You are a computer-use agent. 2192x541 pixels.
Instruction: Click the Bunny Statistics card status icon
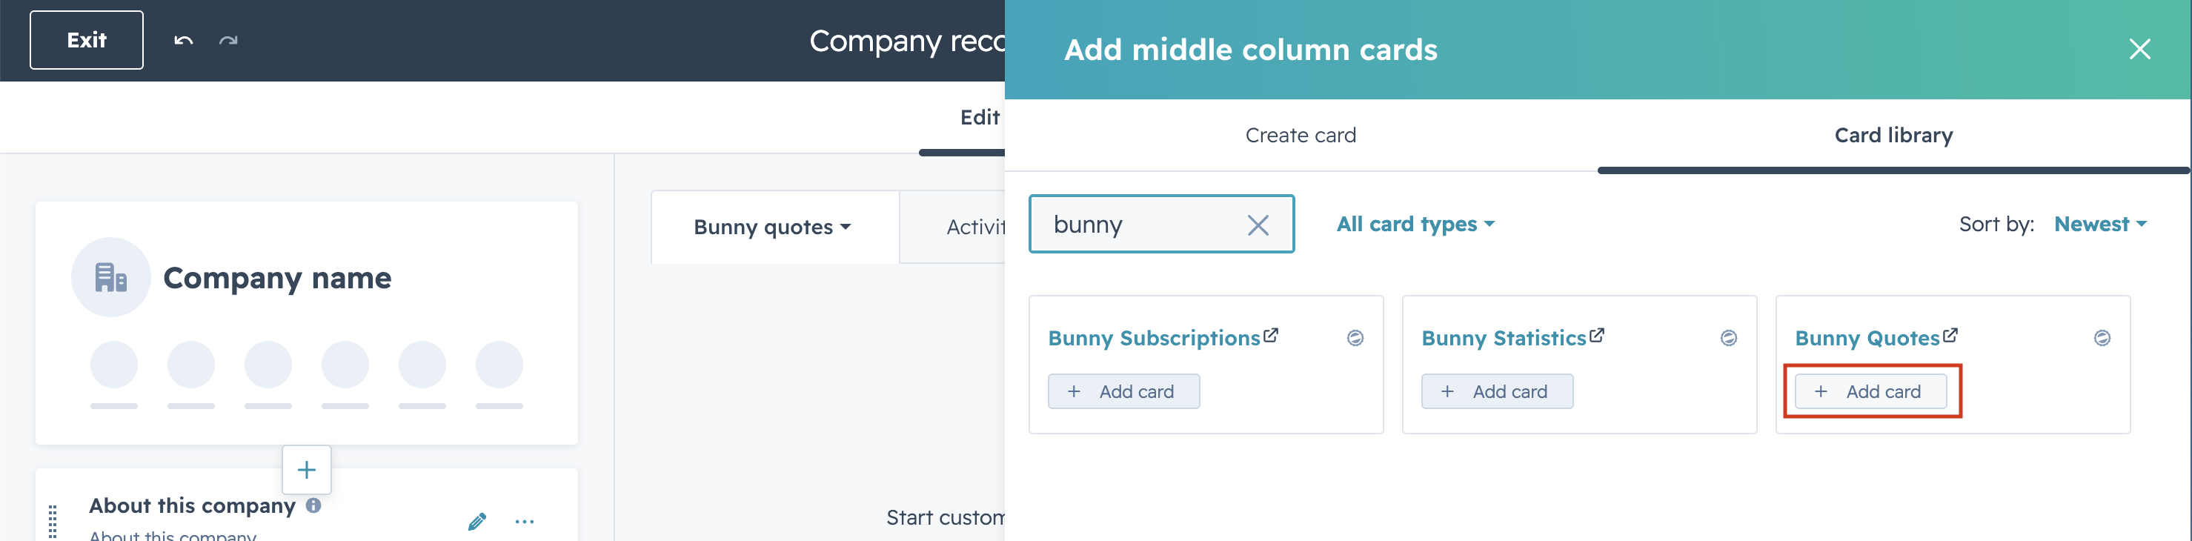click(x=1729, y=338)
